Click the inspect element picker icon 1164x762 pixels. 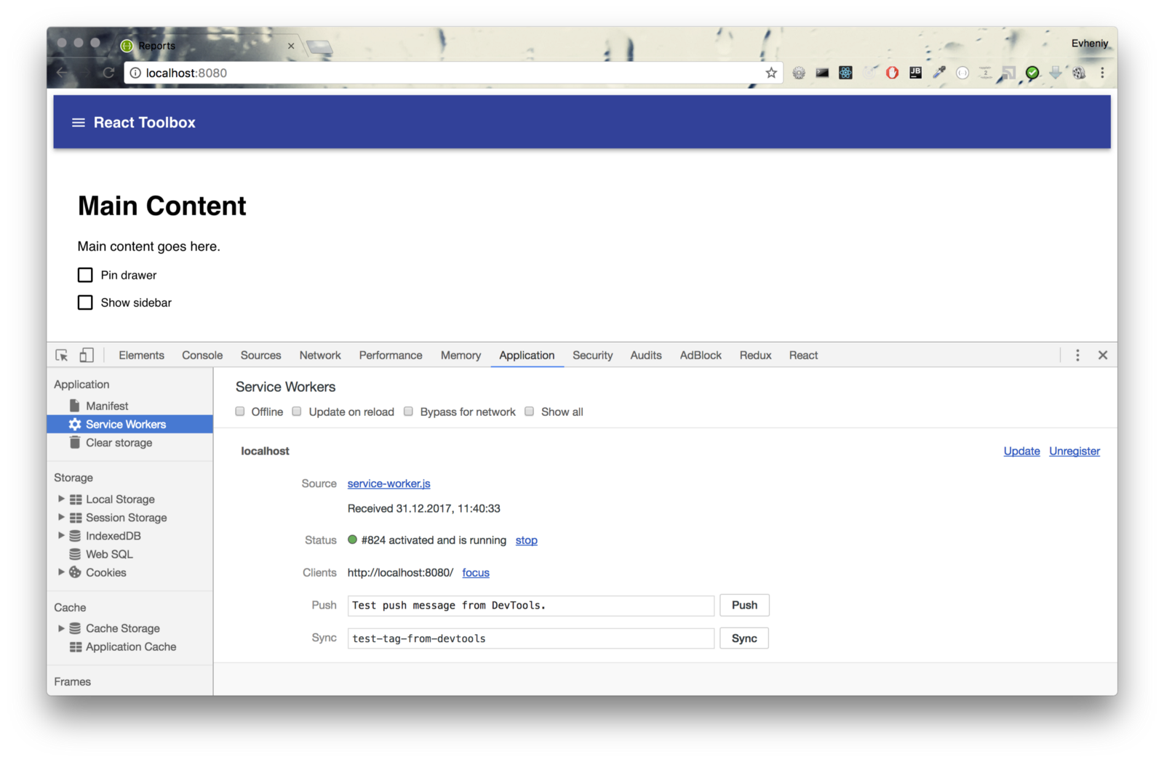(x=62, y=356)
